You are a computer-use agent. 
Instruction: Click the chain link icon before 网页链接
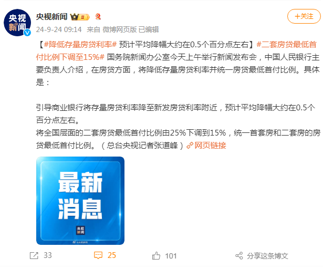[190, 146]
